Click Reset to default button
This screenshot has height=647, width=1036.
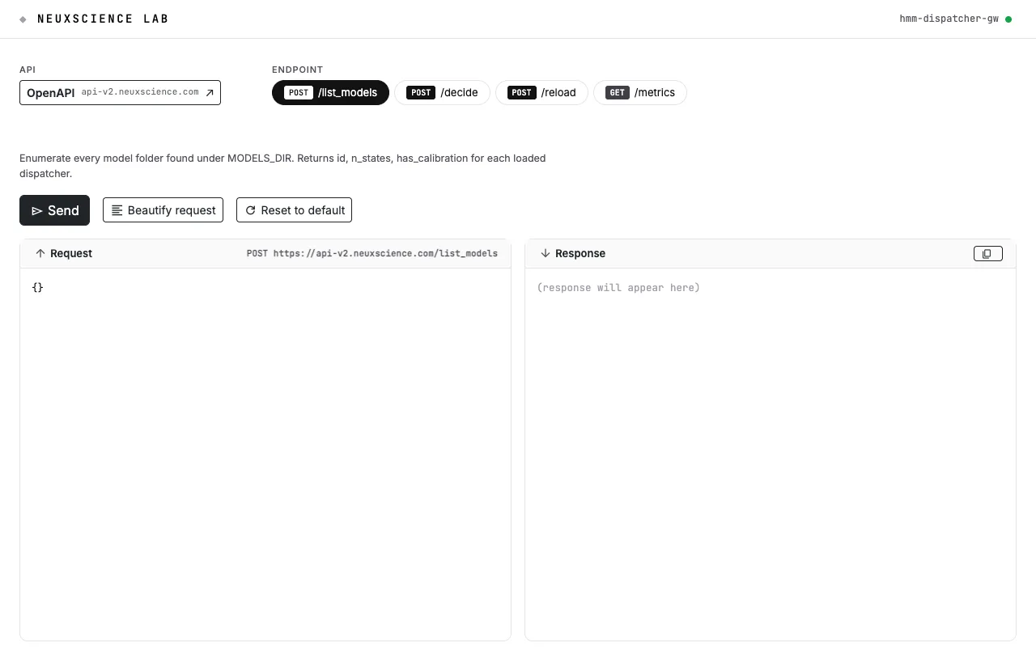pyautogui.click(x=294, y=210)
